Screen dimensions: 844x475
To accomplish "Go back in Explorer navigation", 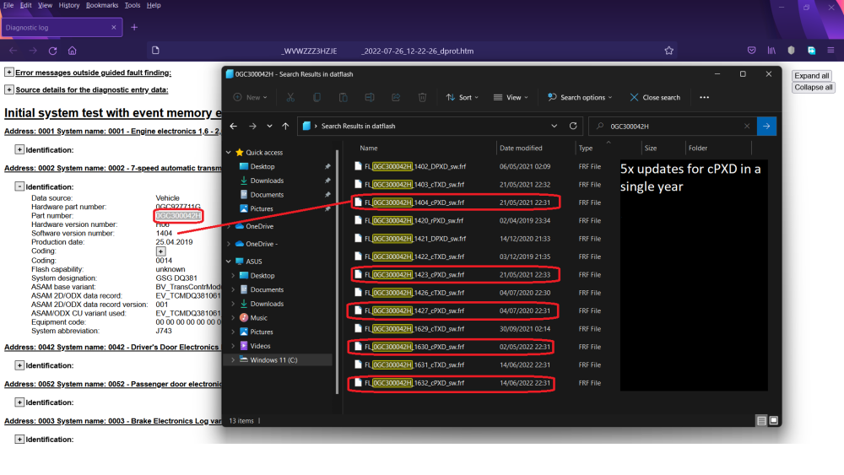I will pos(234,127).
